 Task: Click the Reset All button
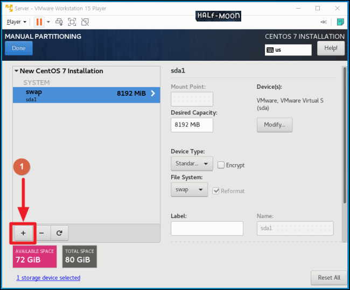click(x=328, y=278)
